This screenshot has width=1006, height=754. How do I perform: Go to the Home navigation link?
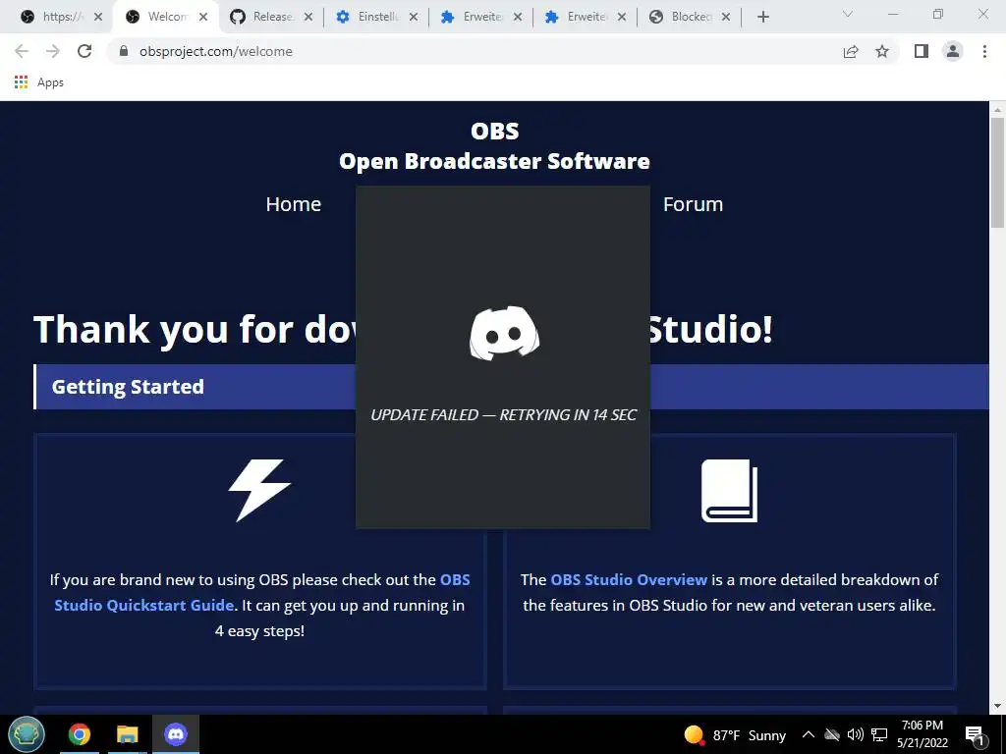[293, 204]
